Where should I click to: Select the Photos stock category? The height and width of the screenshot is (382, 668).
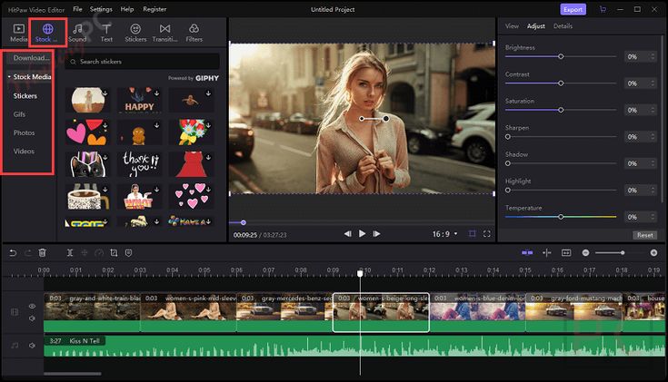point(24,132)
